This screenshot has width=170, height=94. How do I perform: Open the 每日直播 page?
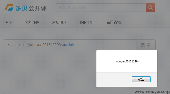(114, 22)
